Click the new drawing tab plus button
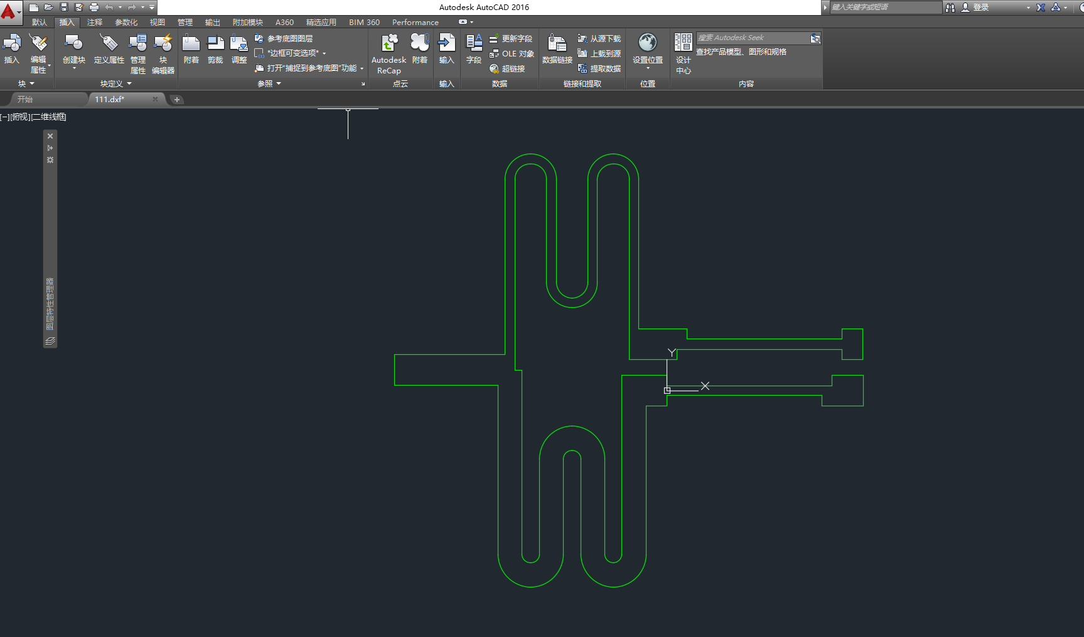This screenshot has height=637, width=1084. [177, 100]
